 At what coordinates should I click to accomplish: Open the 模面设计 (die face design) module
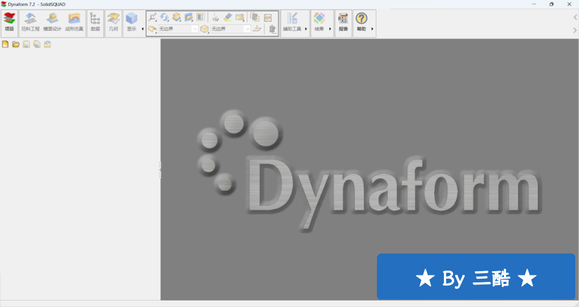(x=52, y=23)
